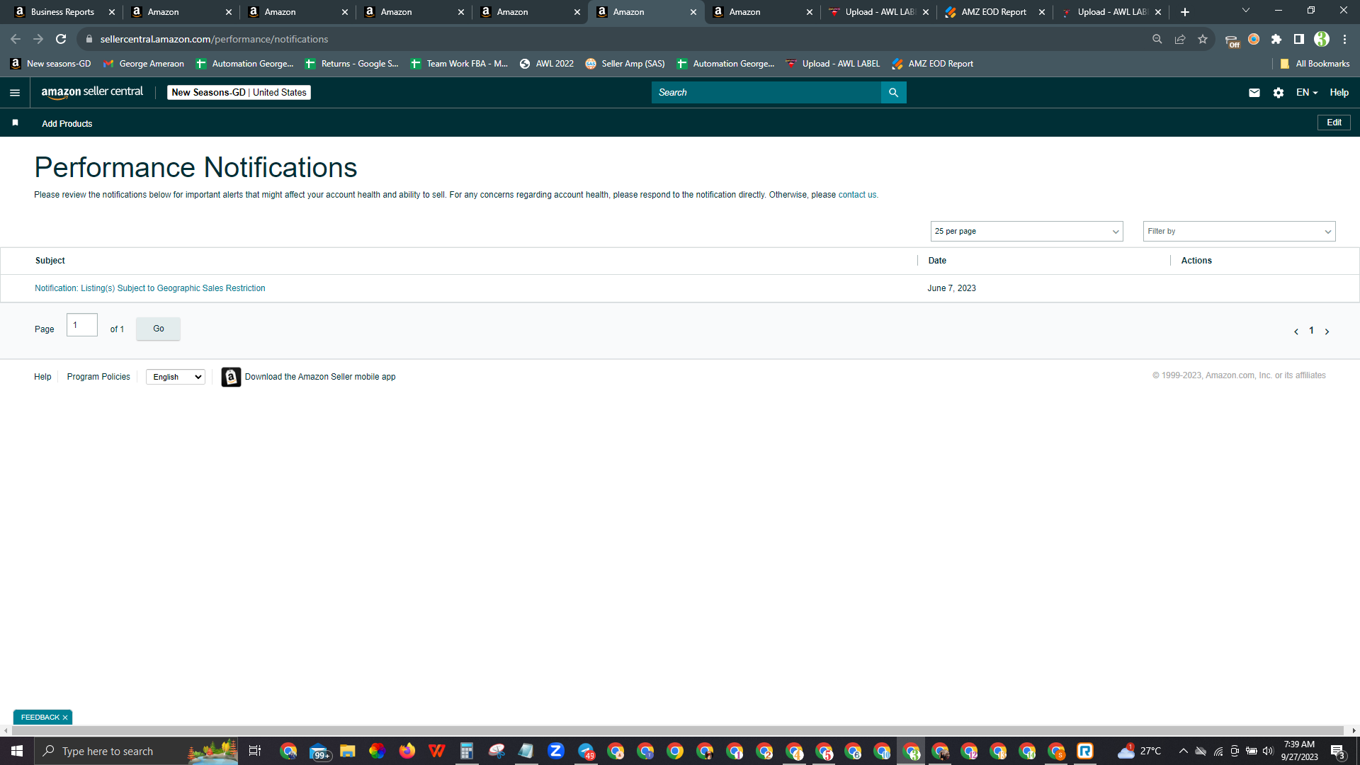Open the New Seasons-GD United States account switcher

click(x=239, y=93)
